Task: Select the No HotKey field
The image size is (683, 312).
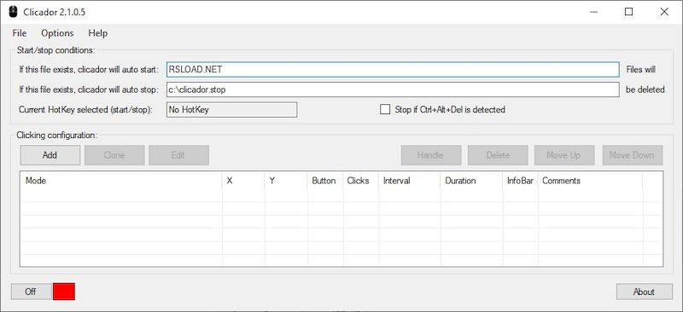Action: click(x=231, y=110)
